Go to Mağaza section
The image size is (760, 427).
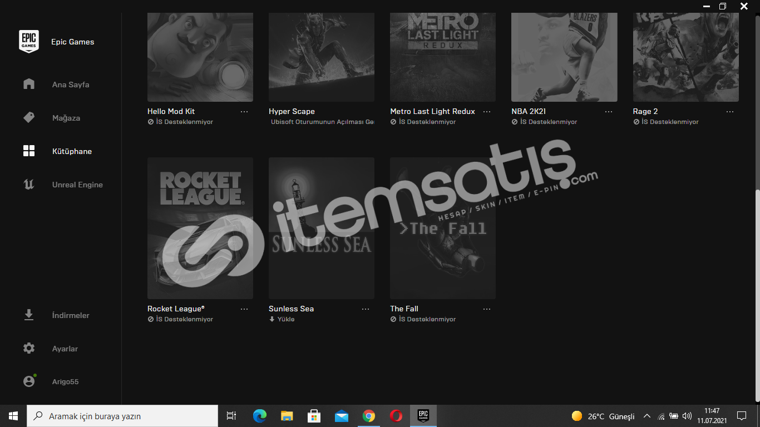(66, 118)
